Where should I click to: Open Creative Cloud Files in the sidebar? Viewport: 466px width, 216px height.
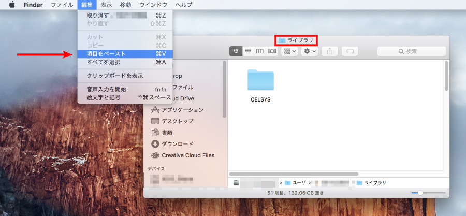(x=188, y=155)
